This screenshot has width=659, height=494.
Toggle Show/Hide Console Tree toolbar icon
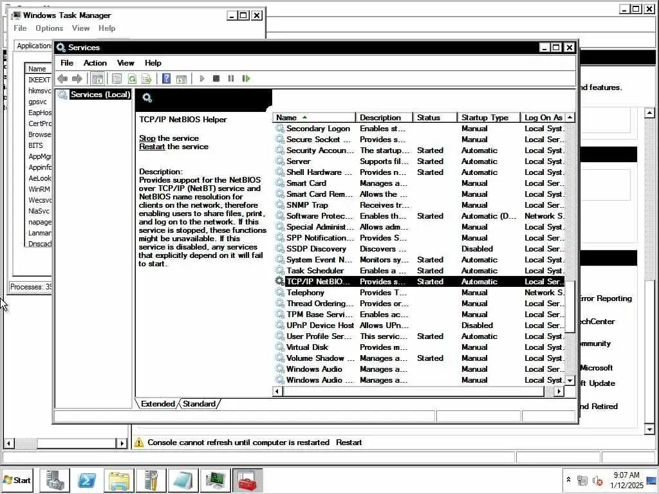click(98, 78)
